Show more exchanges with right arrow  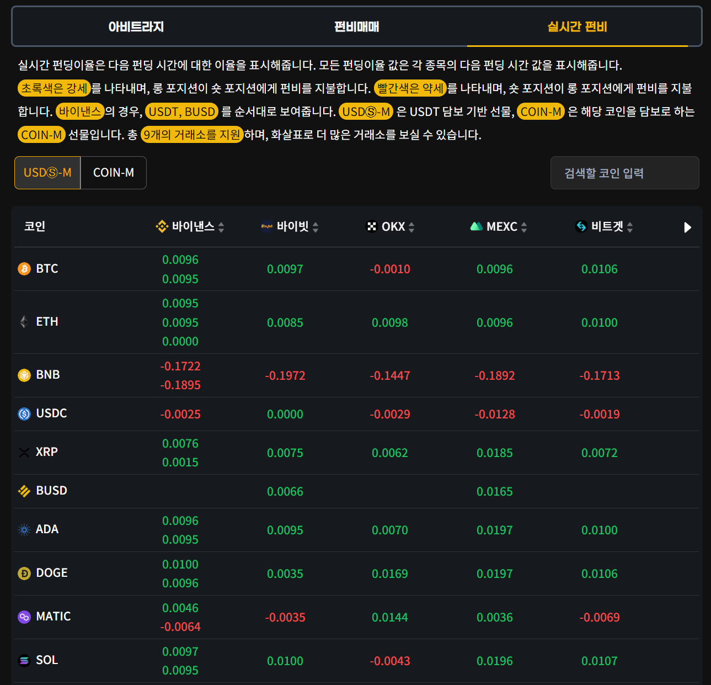click(687, 227)
